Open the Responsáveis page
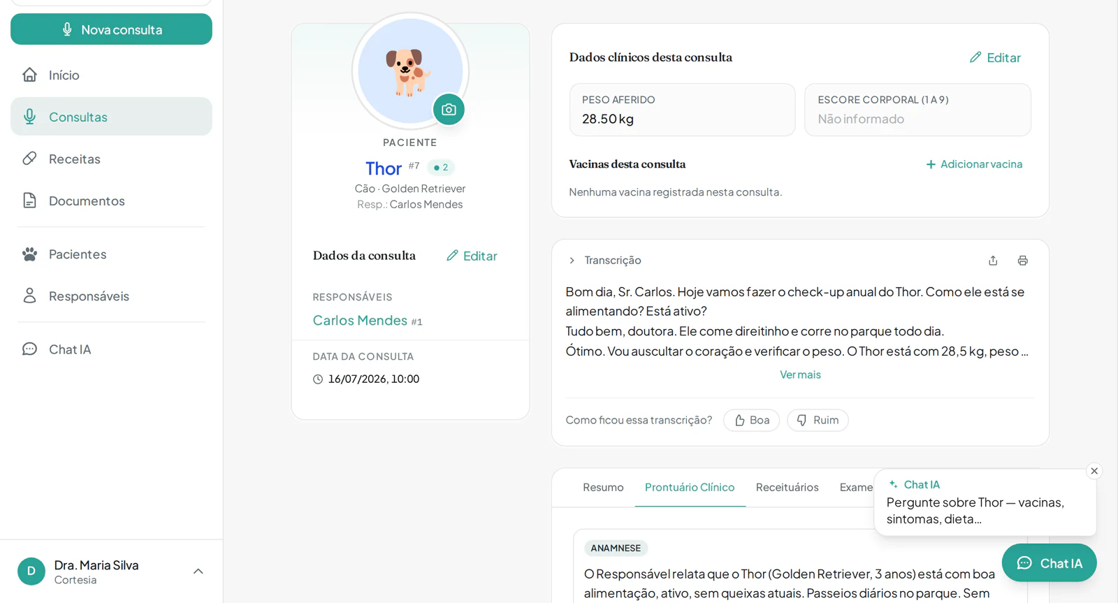 tap(111, 296)
